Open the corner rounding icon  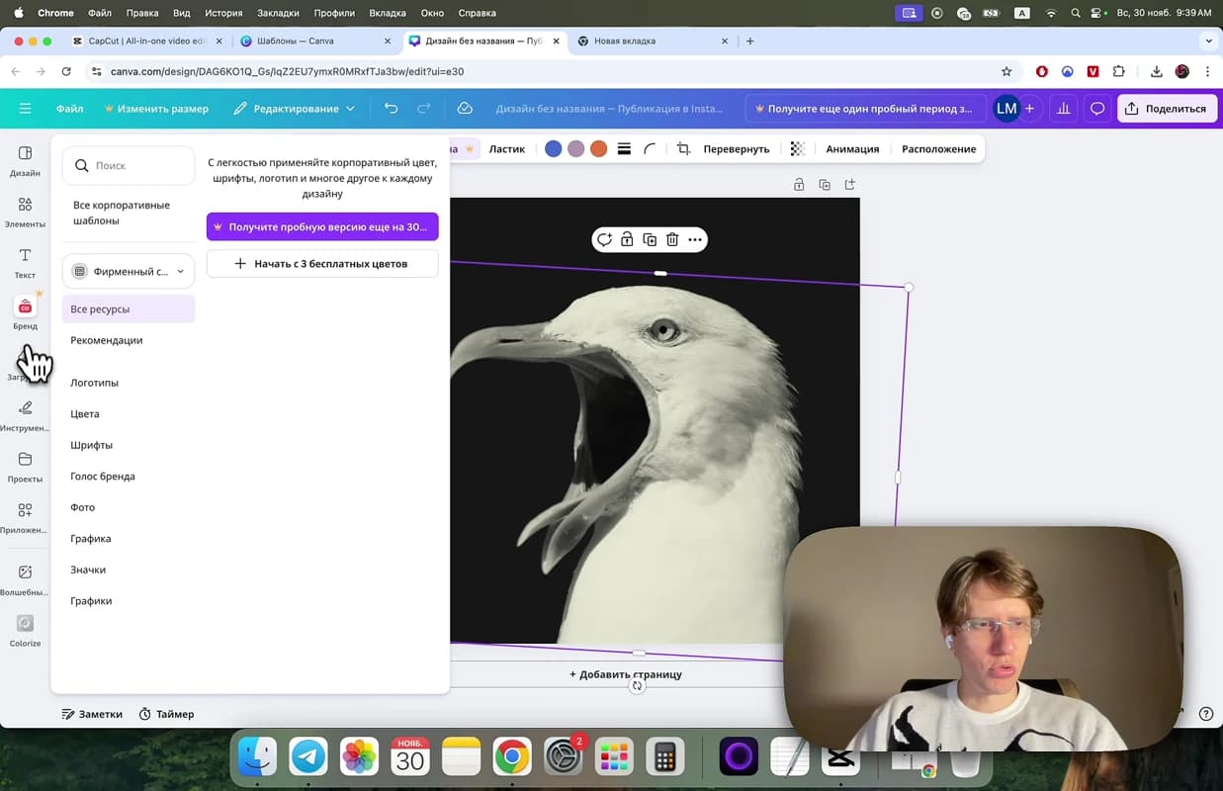tap(650, 149)
